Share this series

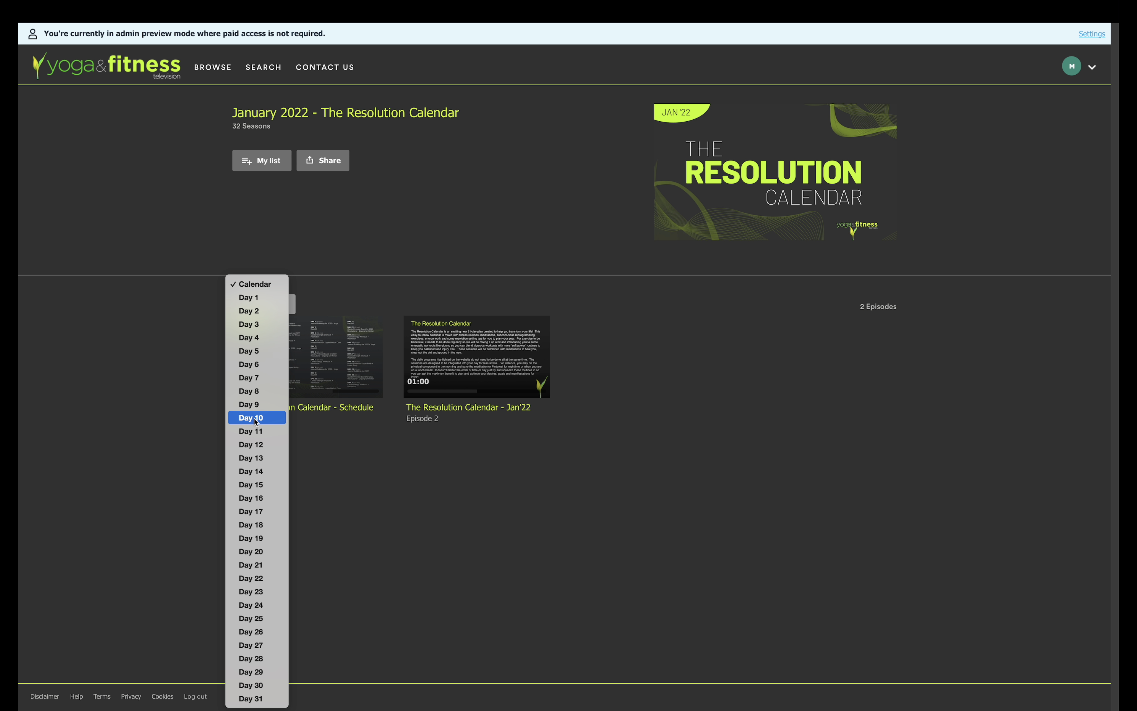pyautogui.click(x=323, y=161)
